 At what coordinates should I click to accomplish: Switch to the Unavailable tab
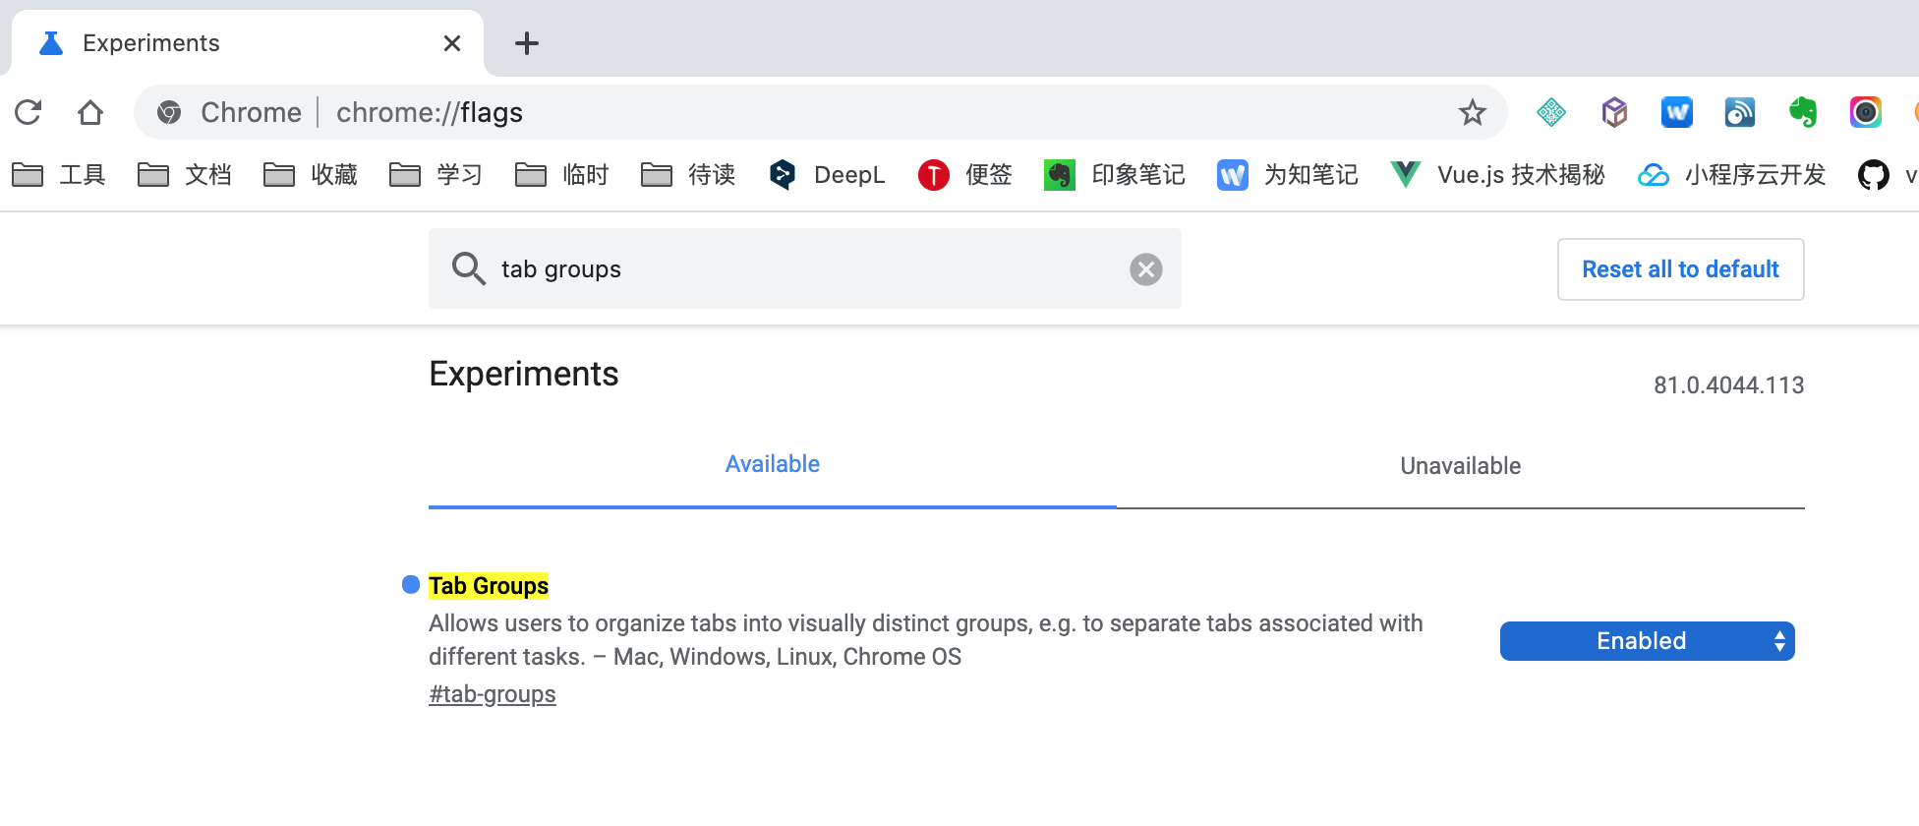click(x=1460, y=466)
